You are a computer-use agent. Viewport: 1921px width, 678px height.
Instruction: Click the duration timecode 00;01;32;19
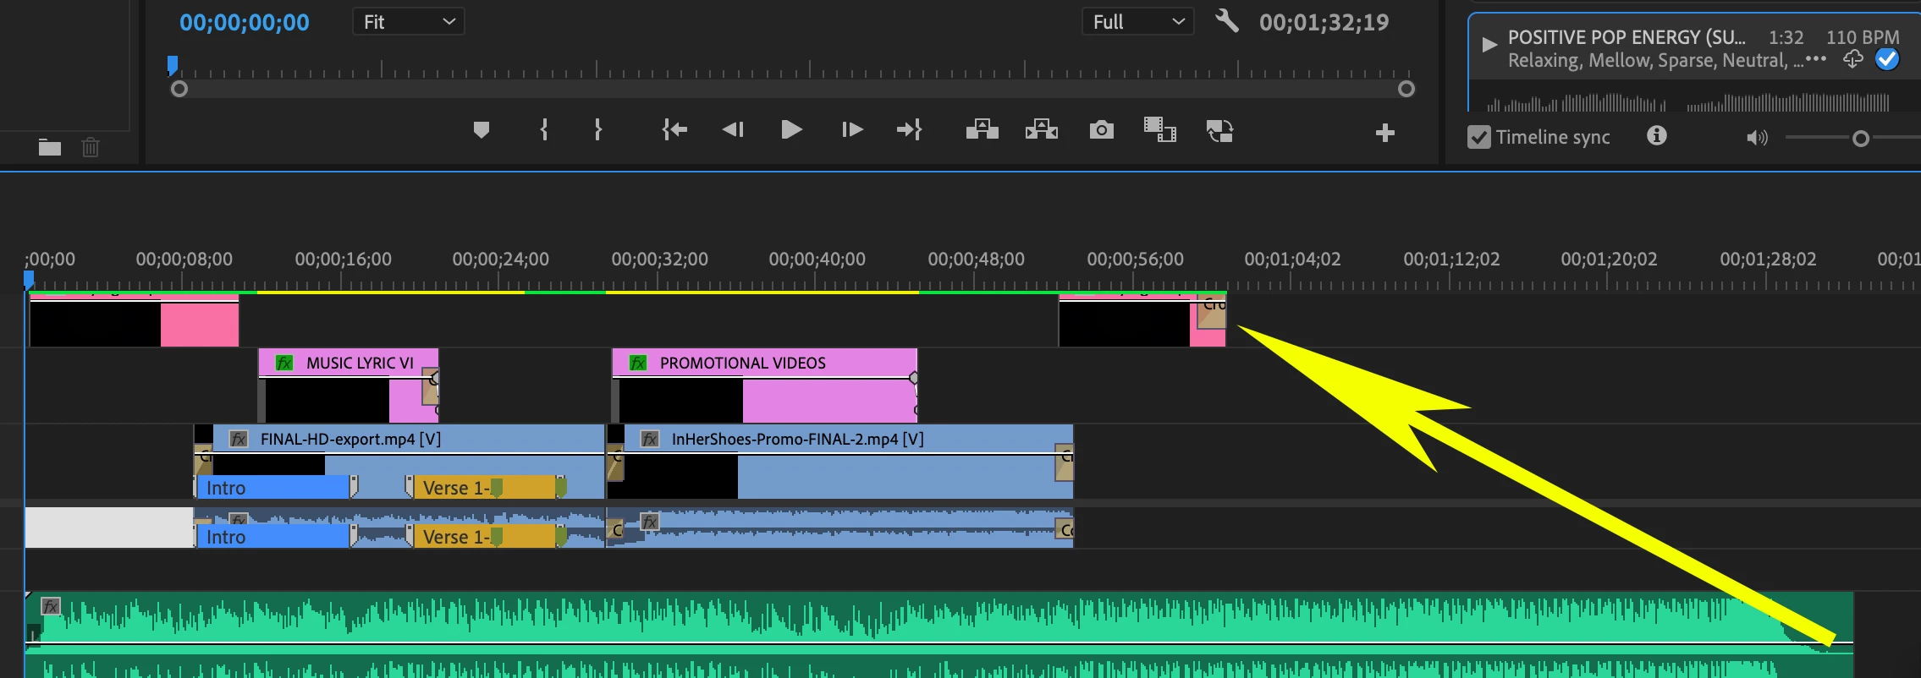tap(1324, 23)
